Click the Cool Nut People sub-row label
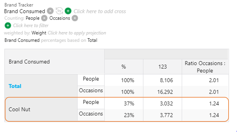This screenshot has height=132, width=237. pos(91,102)
